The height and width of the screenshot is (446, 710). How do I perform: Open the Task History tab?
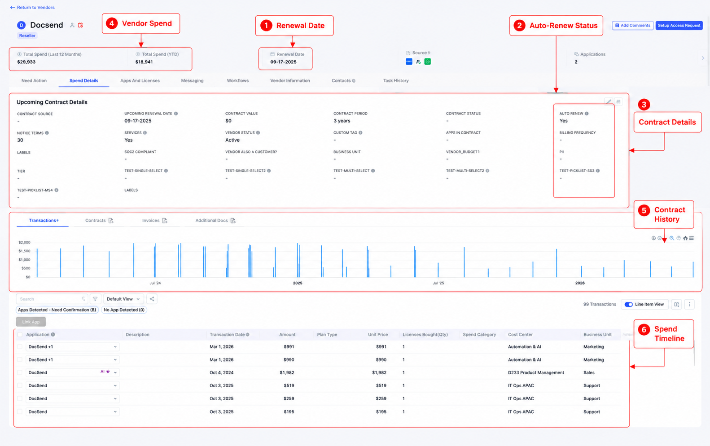[396, 81]
